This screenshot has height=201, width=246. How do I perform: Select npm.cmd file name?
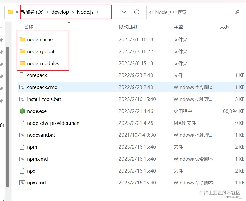[37, 159]
